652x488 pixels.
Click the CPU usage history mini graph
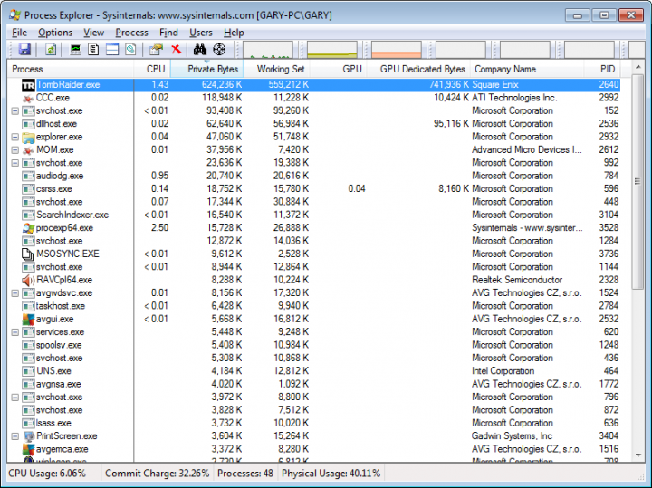point(268,50)
